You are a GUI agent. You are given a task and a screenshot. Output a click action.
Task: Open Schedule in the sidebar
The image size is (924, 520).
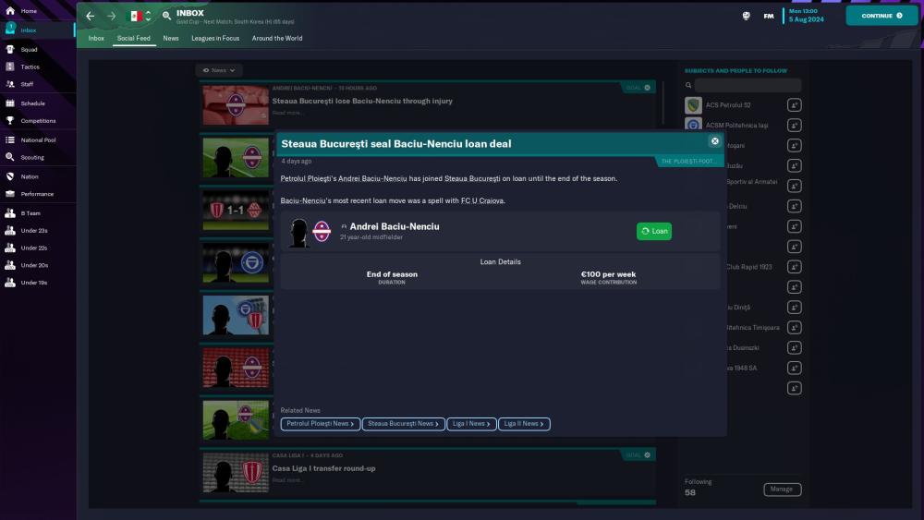(32, 103)
